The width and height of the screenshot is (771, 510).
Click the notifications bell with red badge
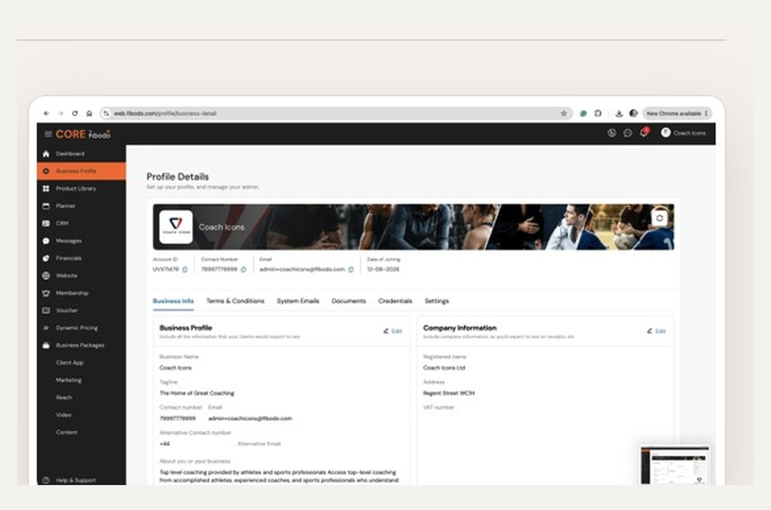643,133
